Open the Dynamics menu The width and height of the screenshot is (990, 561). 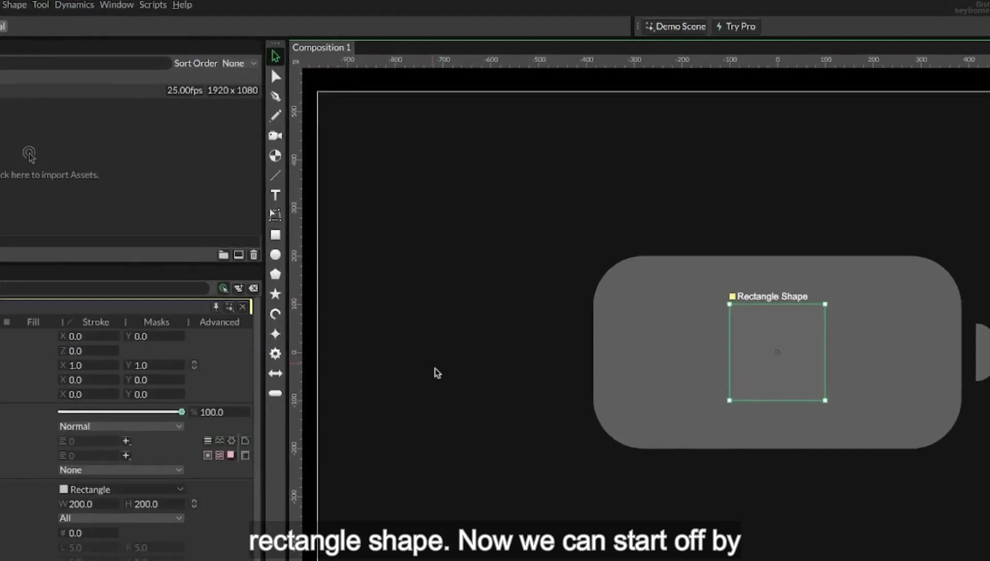tap(74, 5)
